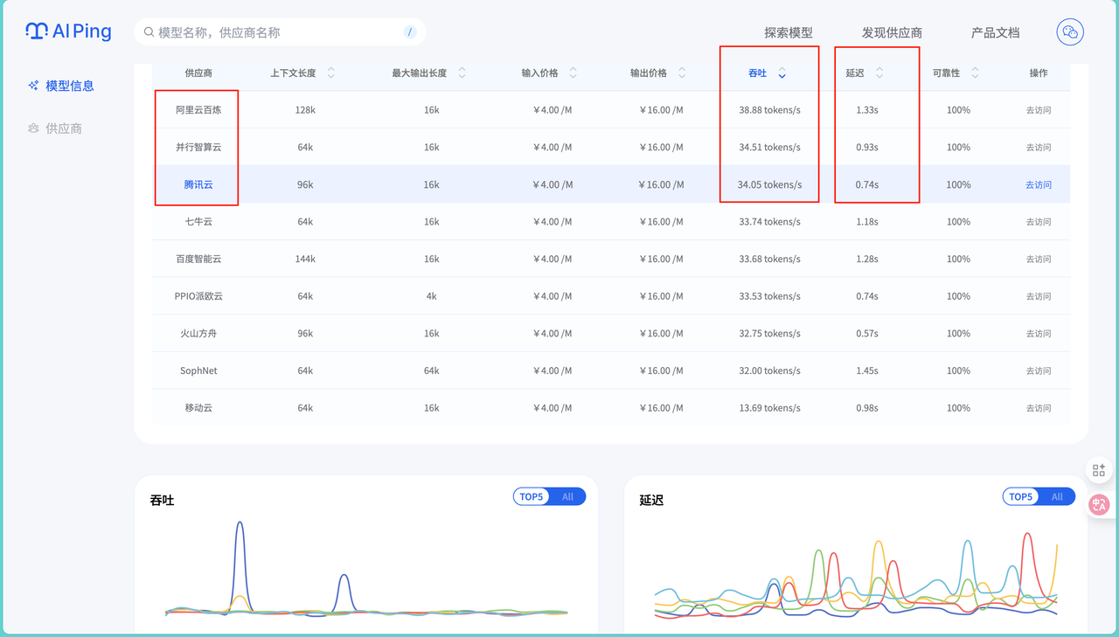Toggle the 吞吐 column sort arrow
Viewport: 1119px width, 637px height.
(782, 73)
